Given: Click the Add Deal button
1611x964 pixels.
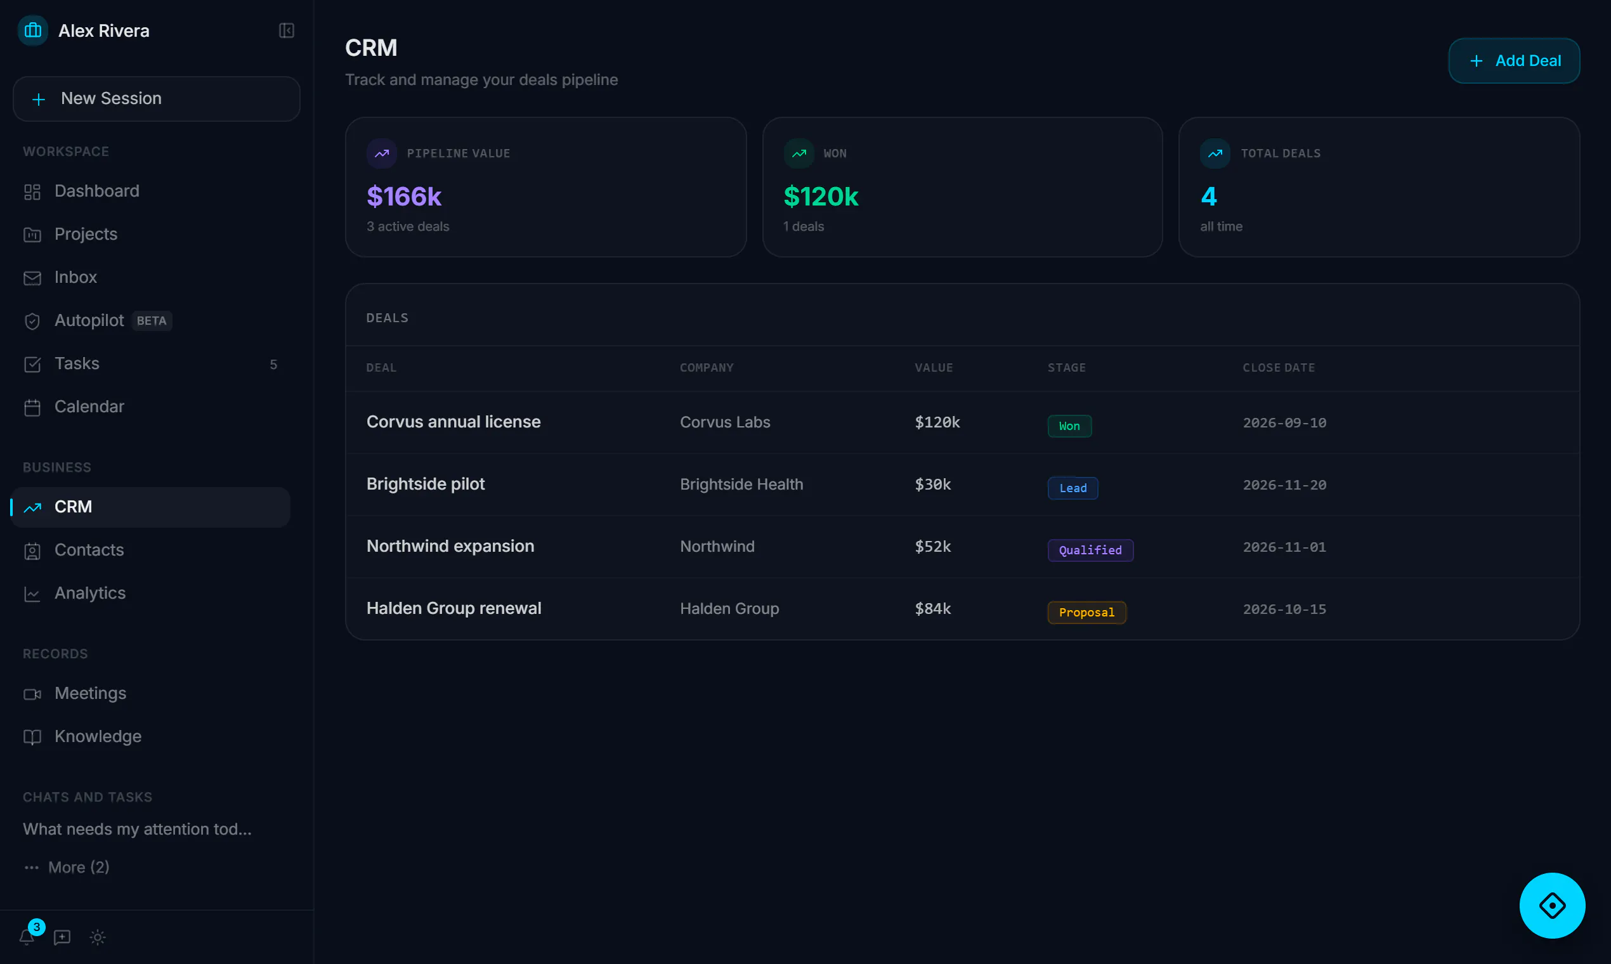Looking at the screenshot, I should click(x=1513, y=60).
